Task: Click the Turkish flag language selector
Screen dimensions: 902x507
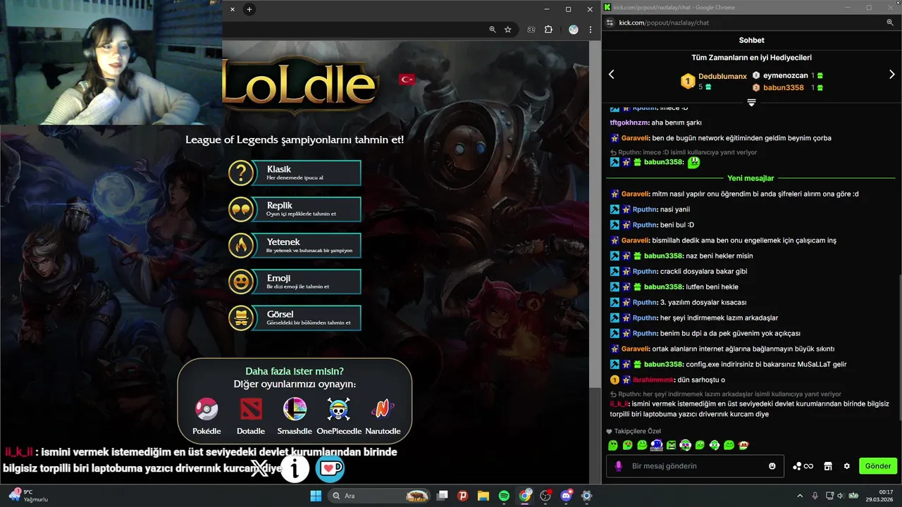Action: (407, 79)
